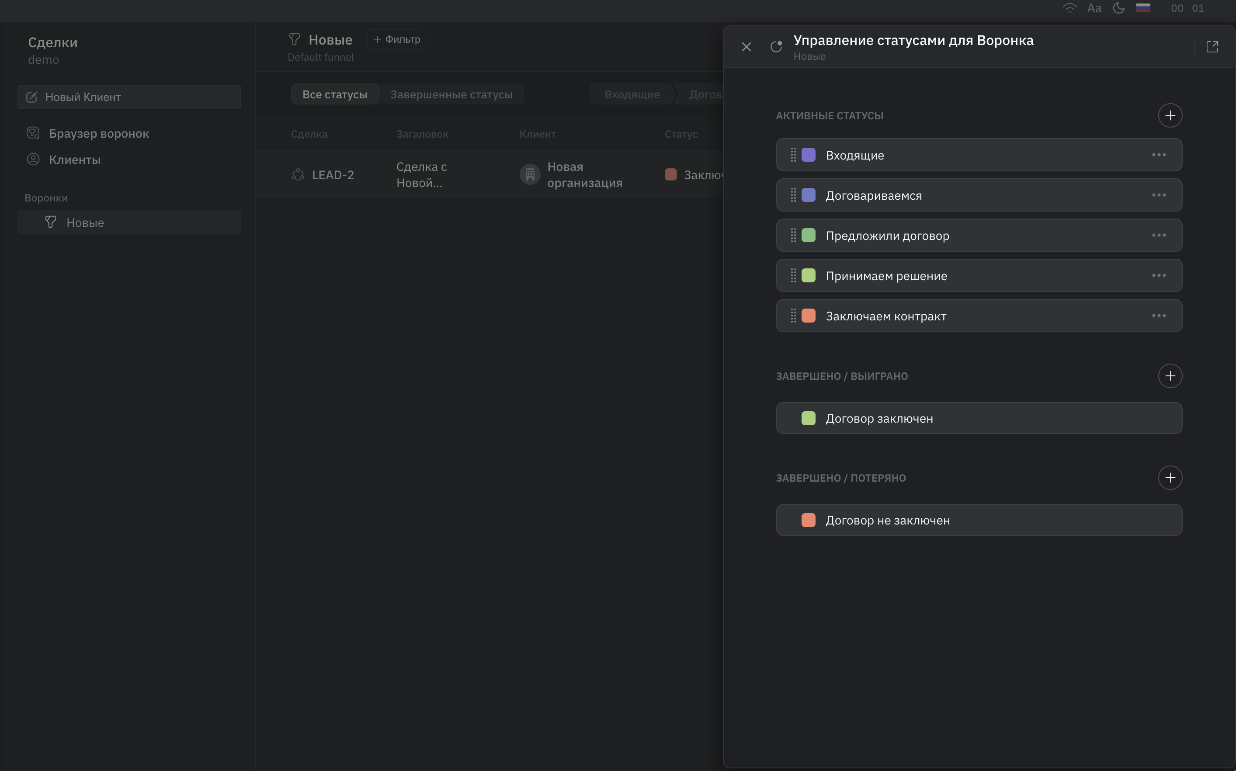Click drag handle of Предложили договор status
The width and height of the screenshot is (1236, 771).
pyautogui.click(x=793, y=235)
